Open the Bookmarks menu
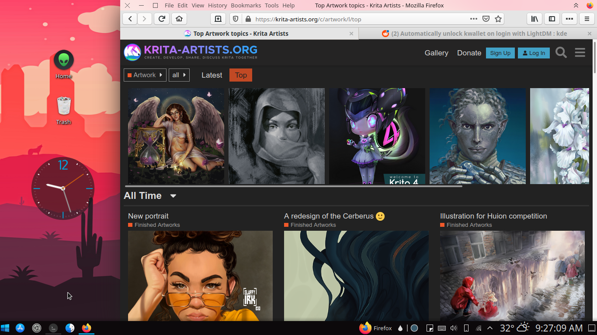 pos(246,5)
